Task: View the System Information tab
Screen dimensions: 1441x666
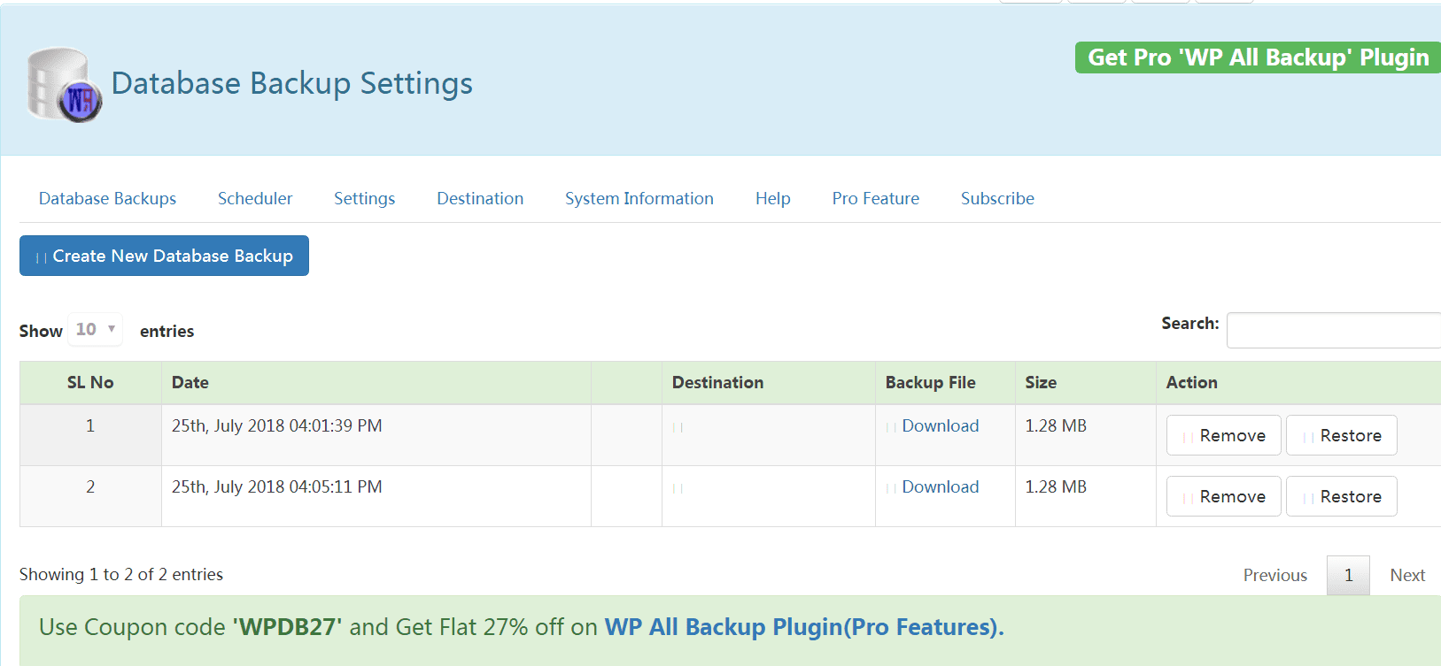Action: 639,199
